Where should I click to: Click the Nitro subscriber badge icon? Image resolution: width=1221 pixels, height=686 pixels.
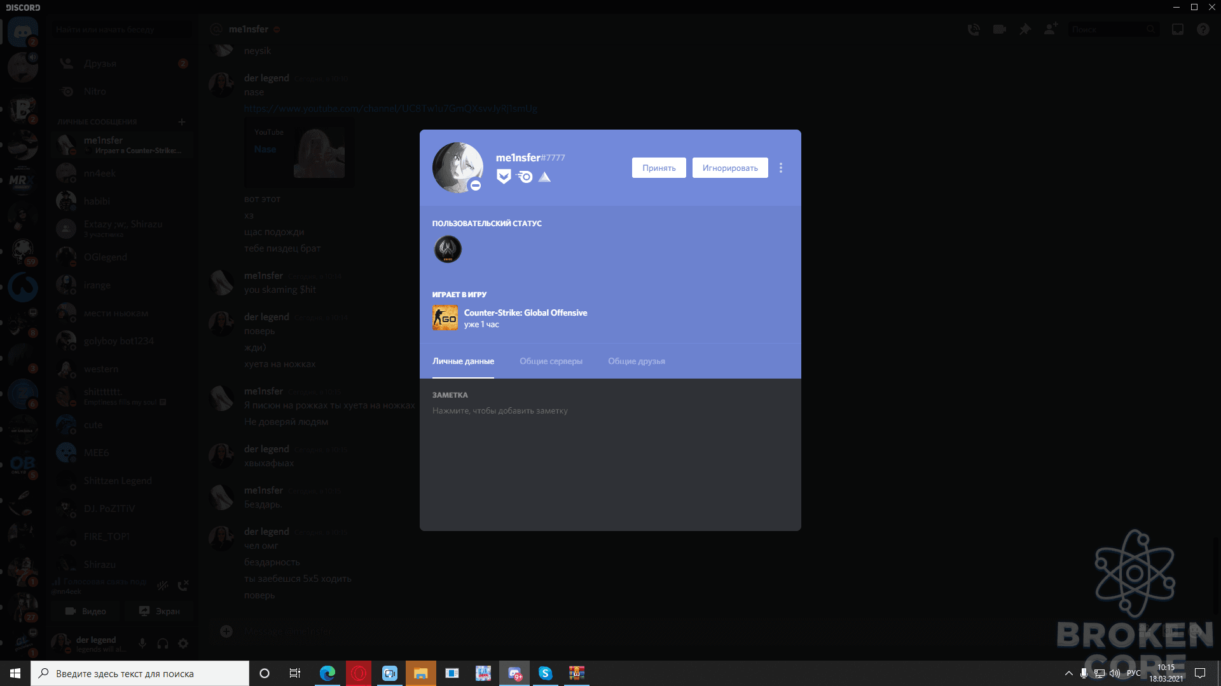click(525, 177)
